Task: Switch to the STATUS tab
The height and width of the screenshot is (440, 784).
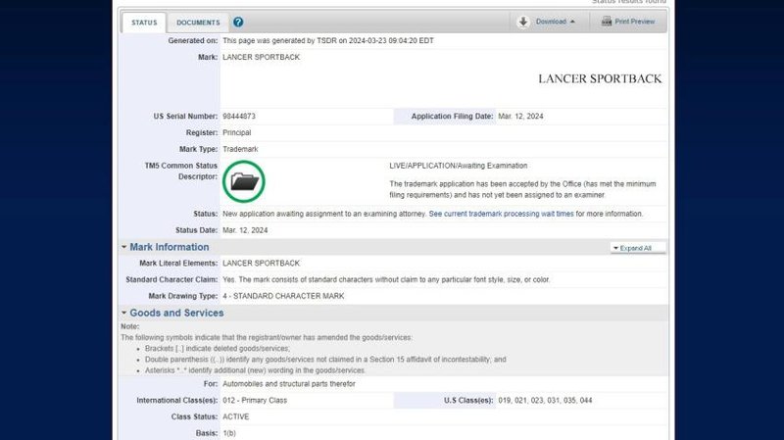Action: tap(144, 23)
